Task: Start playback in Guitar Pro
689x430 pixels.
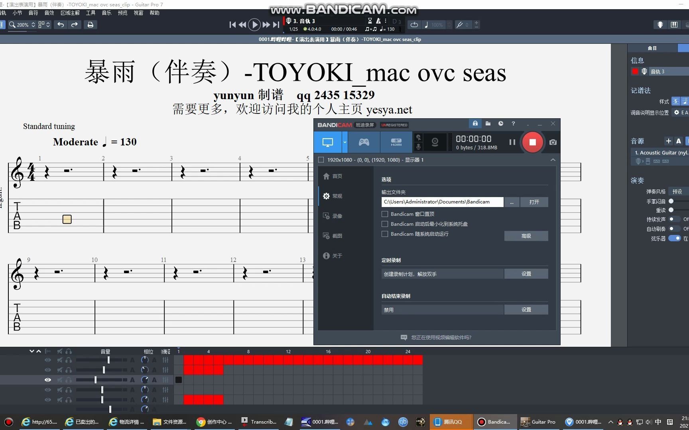Action: click(254, 25)
